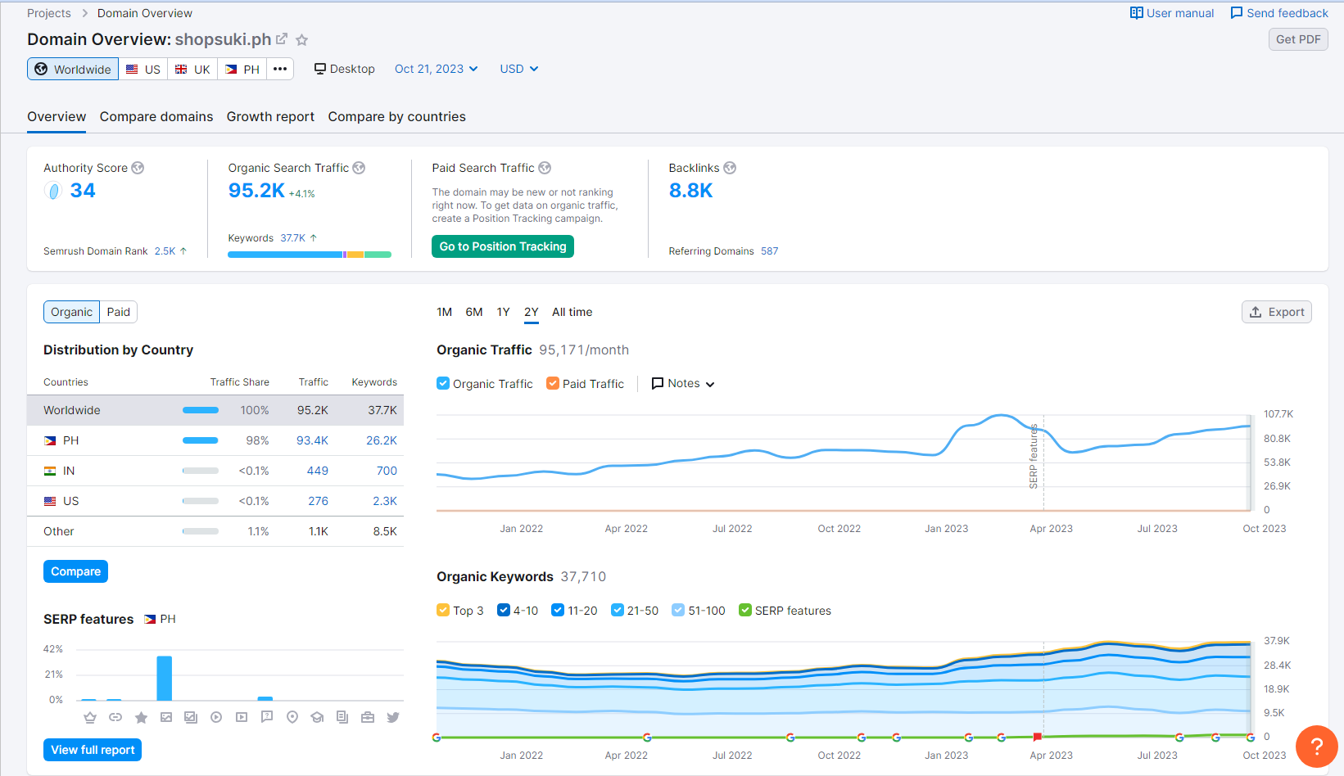Switch distribution view to Paid

point(119,312)
